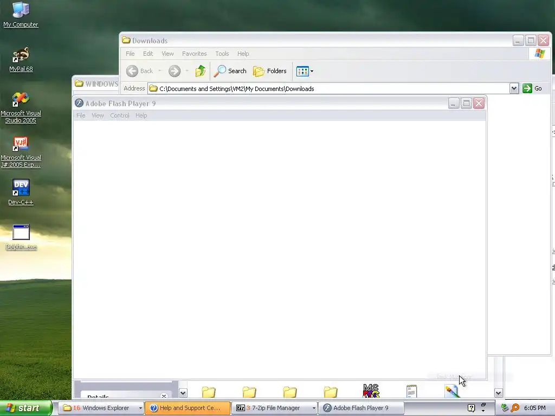555x416 pixels.
Task: Maximize the Adobe Flash Player 9 window
Action: (x=466, y=103)
